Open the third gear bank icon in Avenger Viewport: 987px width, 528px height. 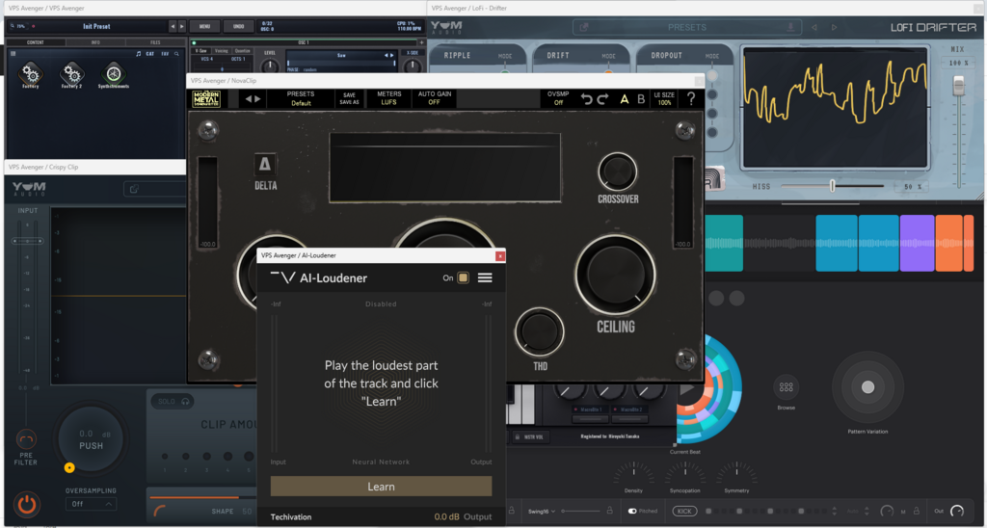[114, 74]
